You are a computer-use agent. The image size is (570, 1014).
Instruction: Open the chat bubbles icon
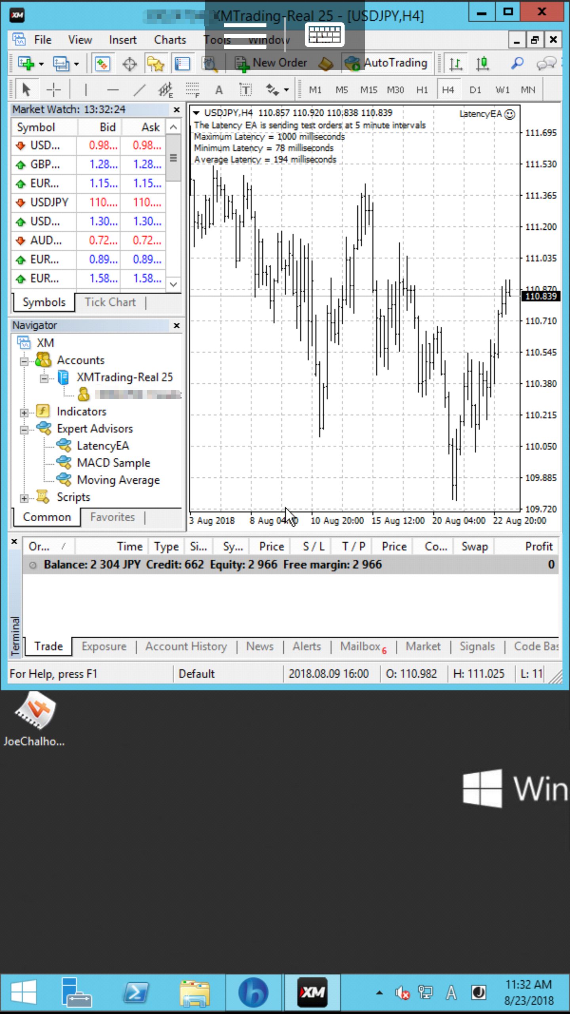tap(547, 63)
